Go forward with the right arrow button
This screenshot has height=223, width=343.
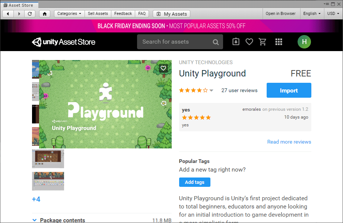click(19, 14)
